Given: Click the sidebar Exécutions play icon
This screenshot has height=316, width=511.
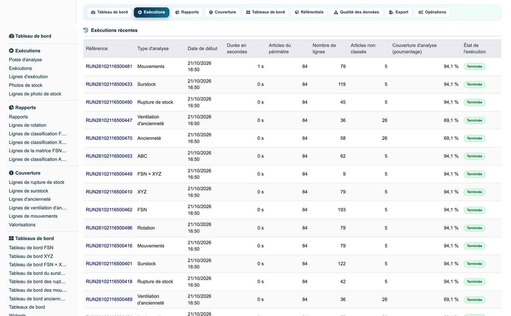Looking at the screenshot, I should click(11, 51).
